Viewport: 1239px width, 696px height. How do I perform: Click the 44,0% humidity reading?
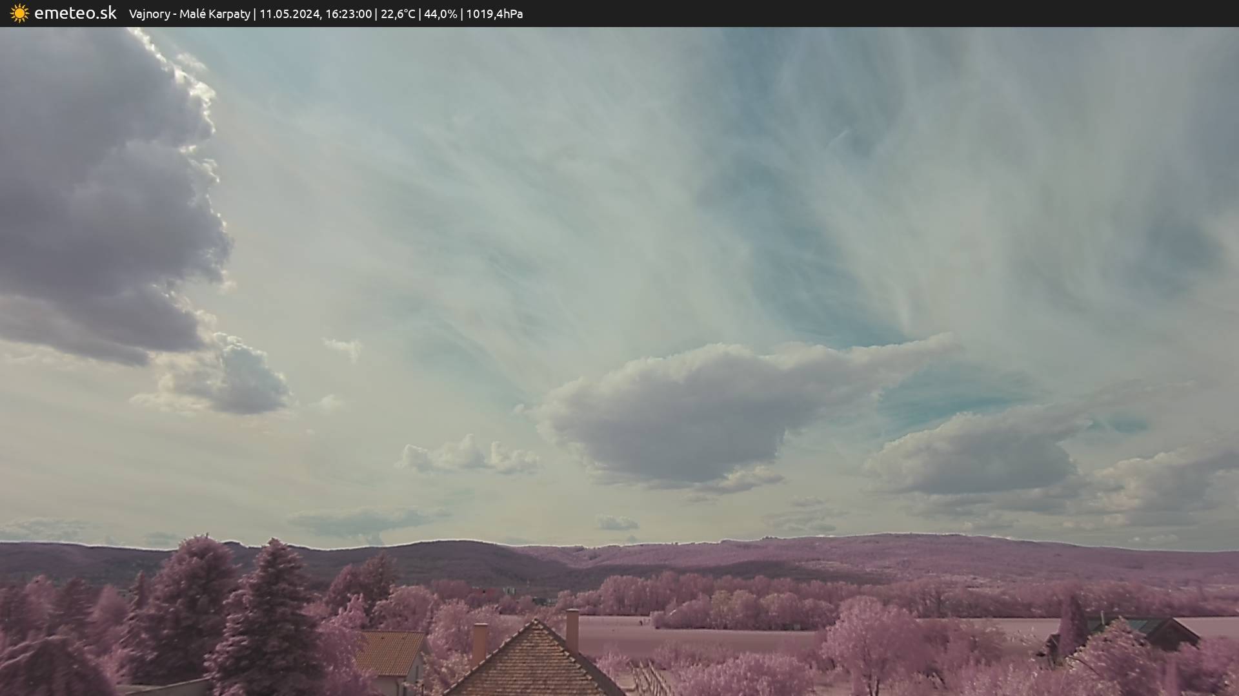pos(440,14)
